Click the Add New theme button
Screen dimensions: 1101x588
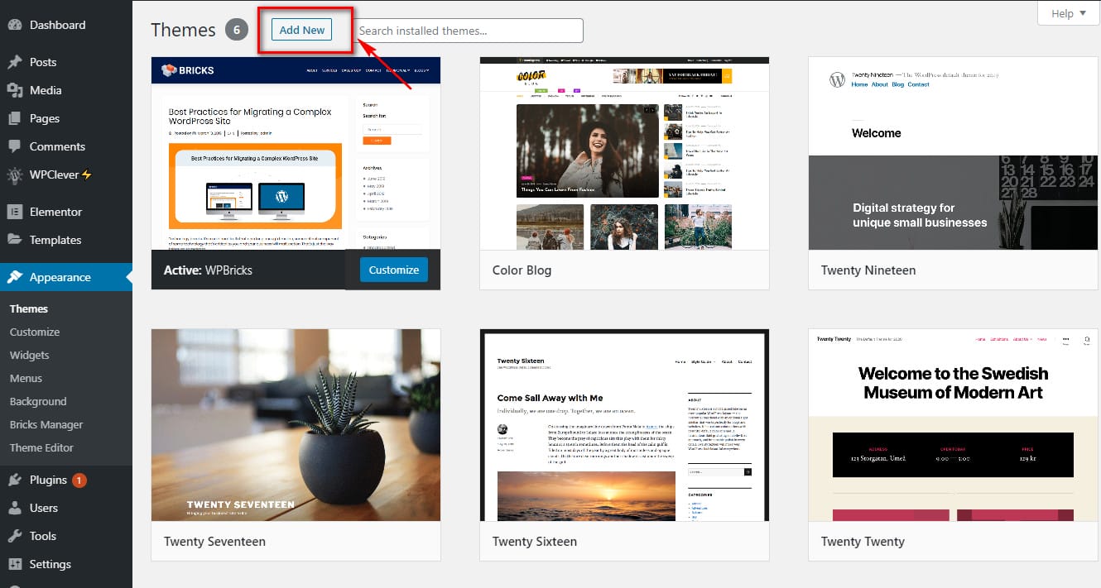click(302, 30)
